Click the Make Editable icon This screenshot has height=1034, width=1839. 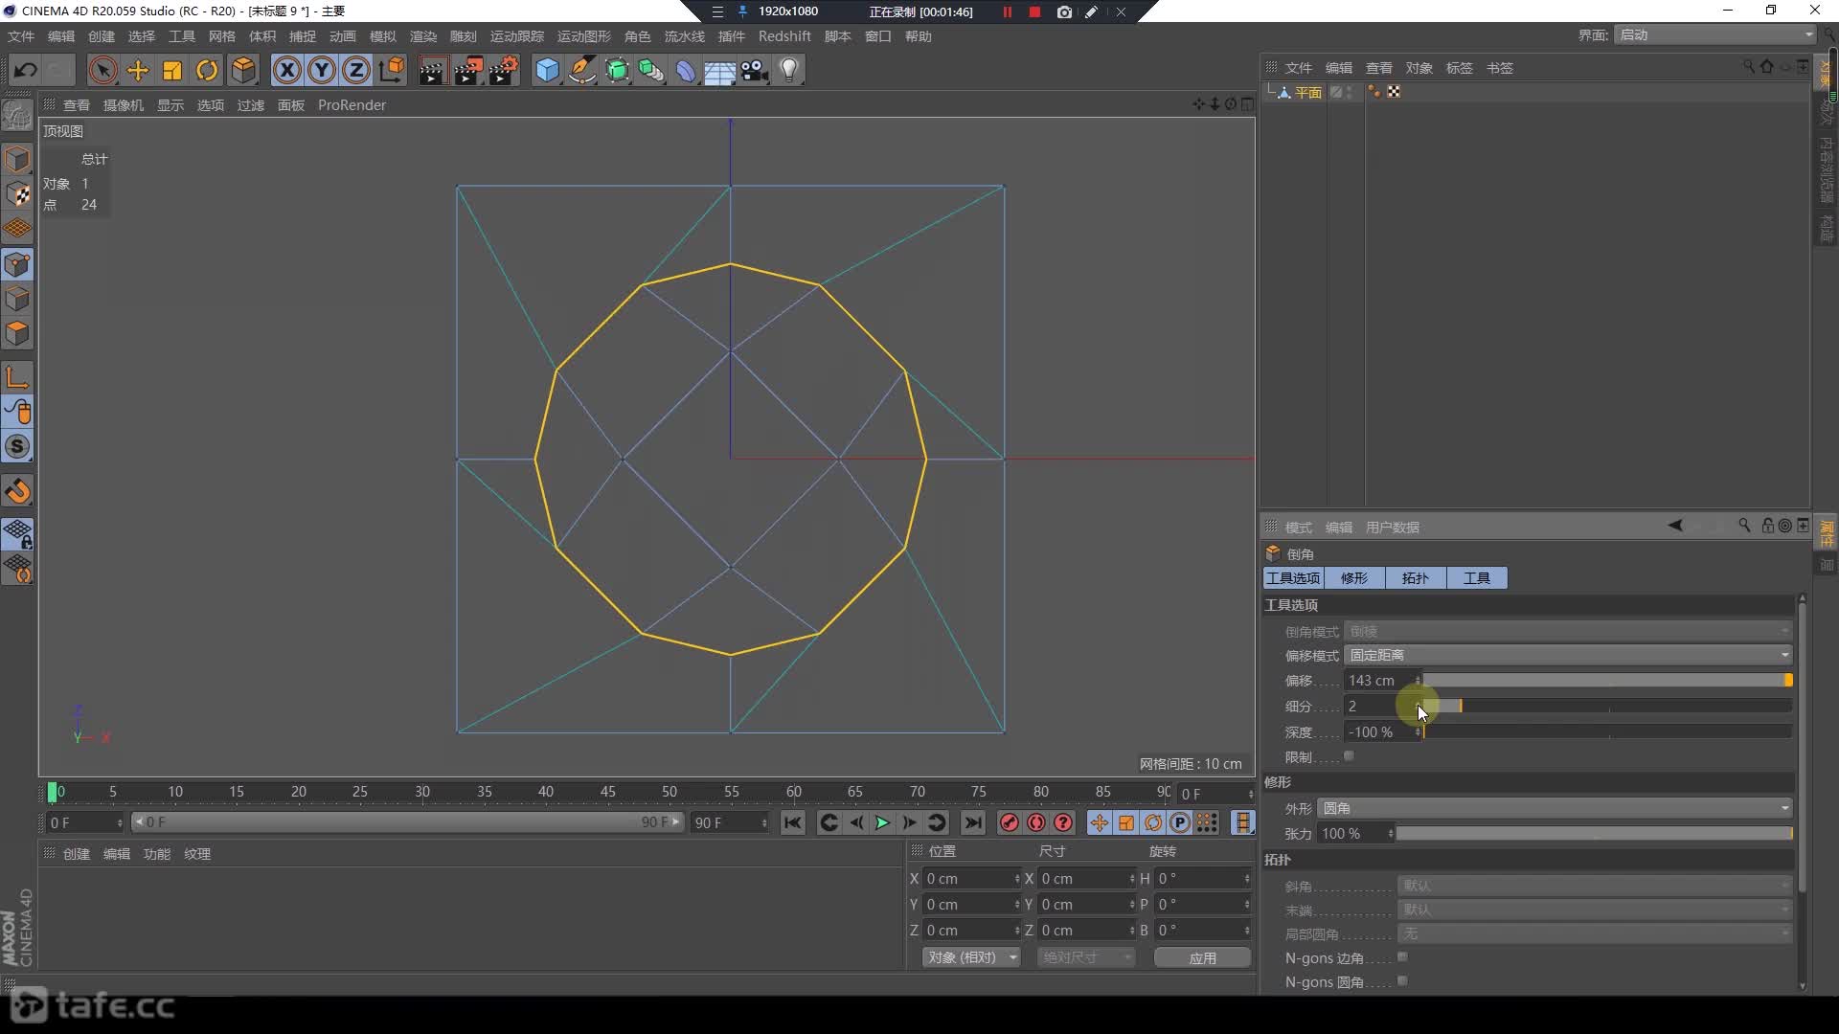tap(17, 115)
